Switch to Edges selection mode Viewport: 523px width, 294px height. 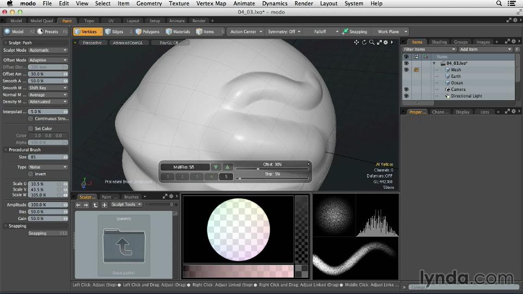114,32
